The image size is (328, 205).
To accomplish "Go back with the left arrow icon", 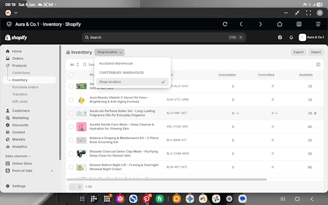I will [x=241, y=24].
